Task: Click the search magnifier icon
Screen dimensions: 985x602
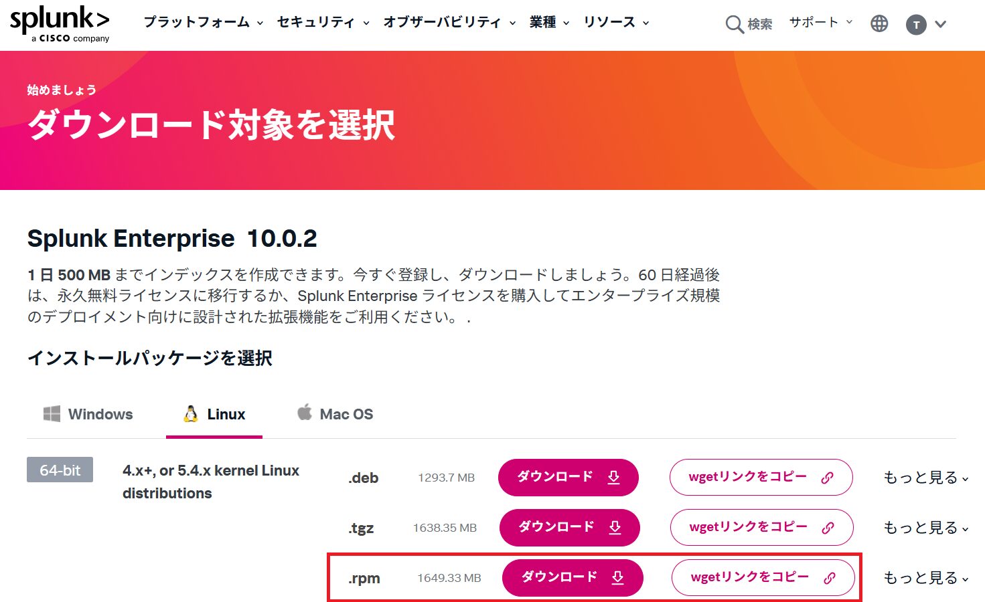Action: pyautogui.click(x=734, y=25)
